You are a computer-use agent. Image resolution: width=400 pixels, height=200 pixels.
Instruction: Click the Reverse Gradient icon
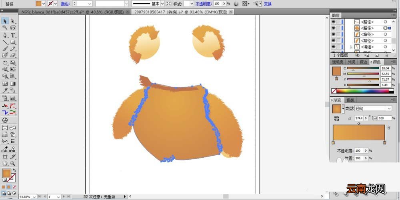pyautogui.click(x=336, y=118)
